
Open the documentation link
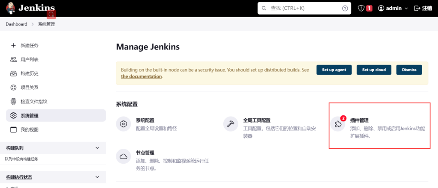pyautogui.click(x=141, y=76)
